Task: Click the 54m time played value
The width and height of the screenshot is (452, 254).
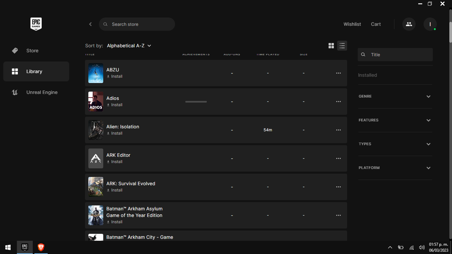Action: click(268, 130)
